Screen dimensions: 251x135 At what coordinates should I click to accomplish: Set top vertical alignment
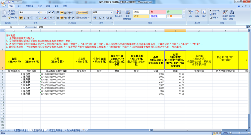click(x=58, y=12)
